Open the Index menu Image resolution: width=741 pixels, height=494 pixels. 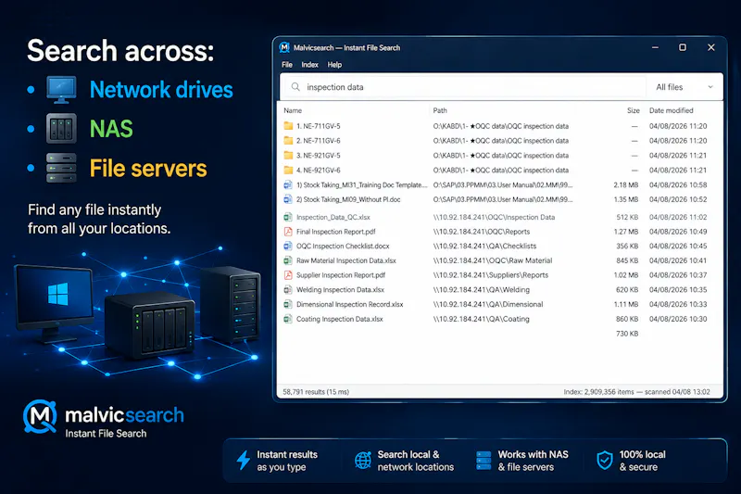pos(309,65)
